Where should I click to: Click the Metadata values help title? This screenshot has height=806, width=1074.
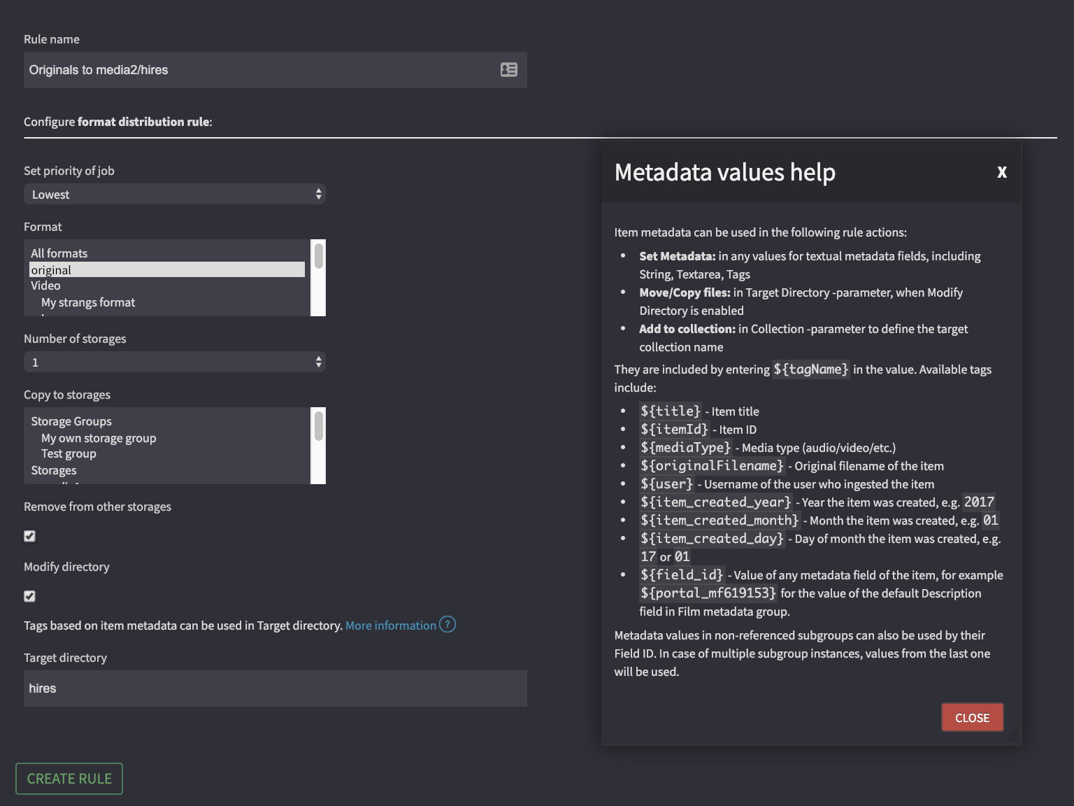pos(724,172)
